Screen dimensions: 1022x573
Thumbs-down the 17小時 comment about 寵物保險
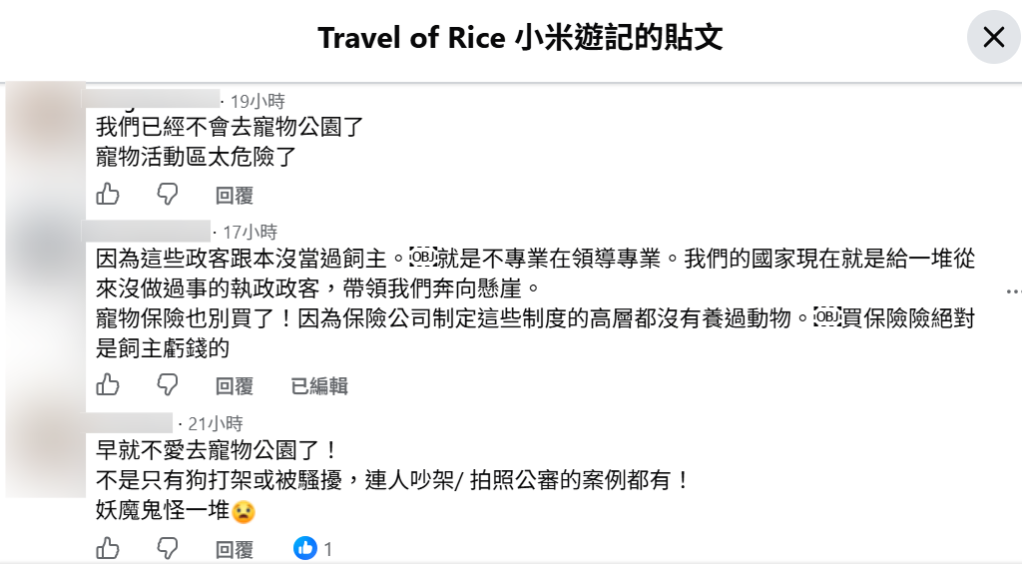coord(168,385)
